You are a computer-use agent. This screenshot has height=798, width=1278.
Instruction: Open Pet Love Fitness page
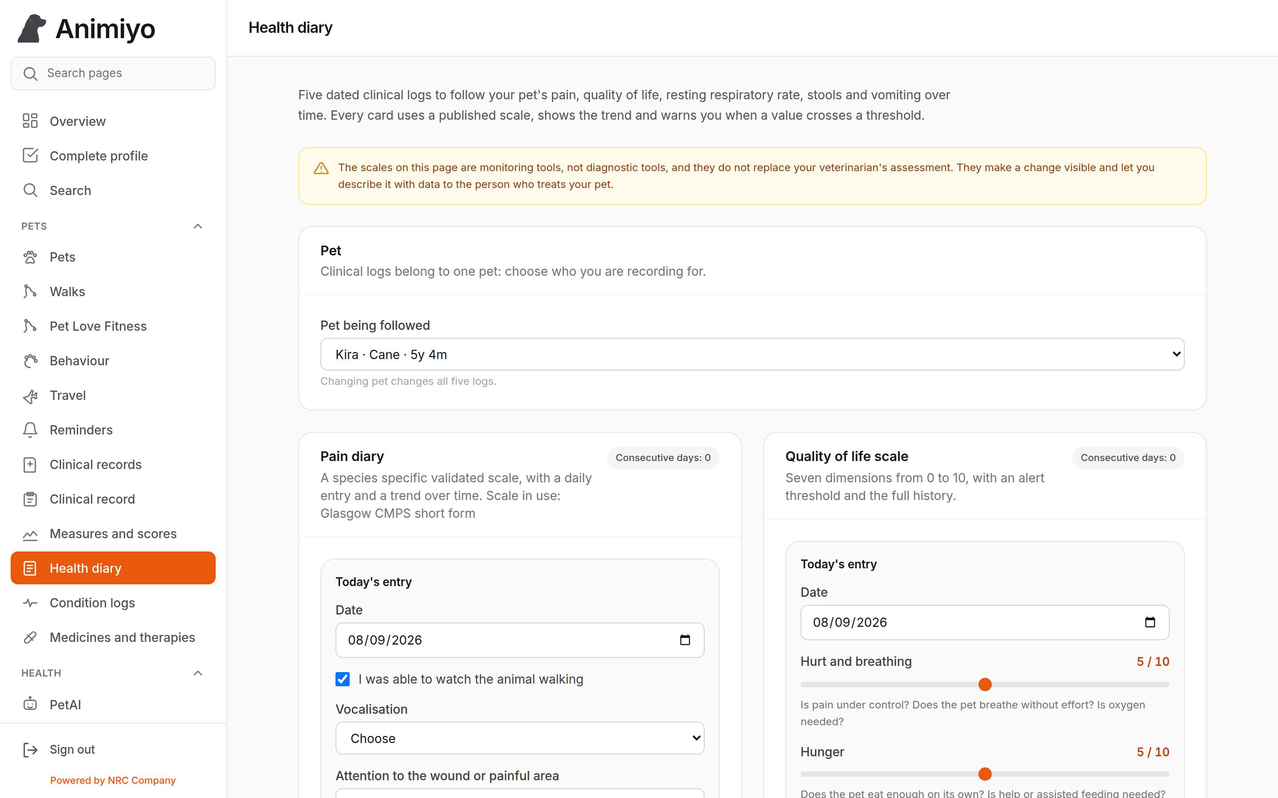click(113, 326)
